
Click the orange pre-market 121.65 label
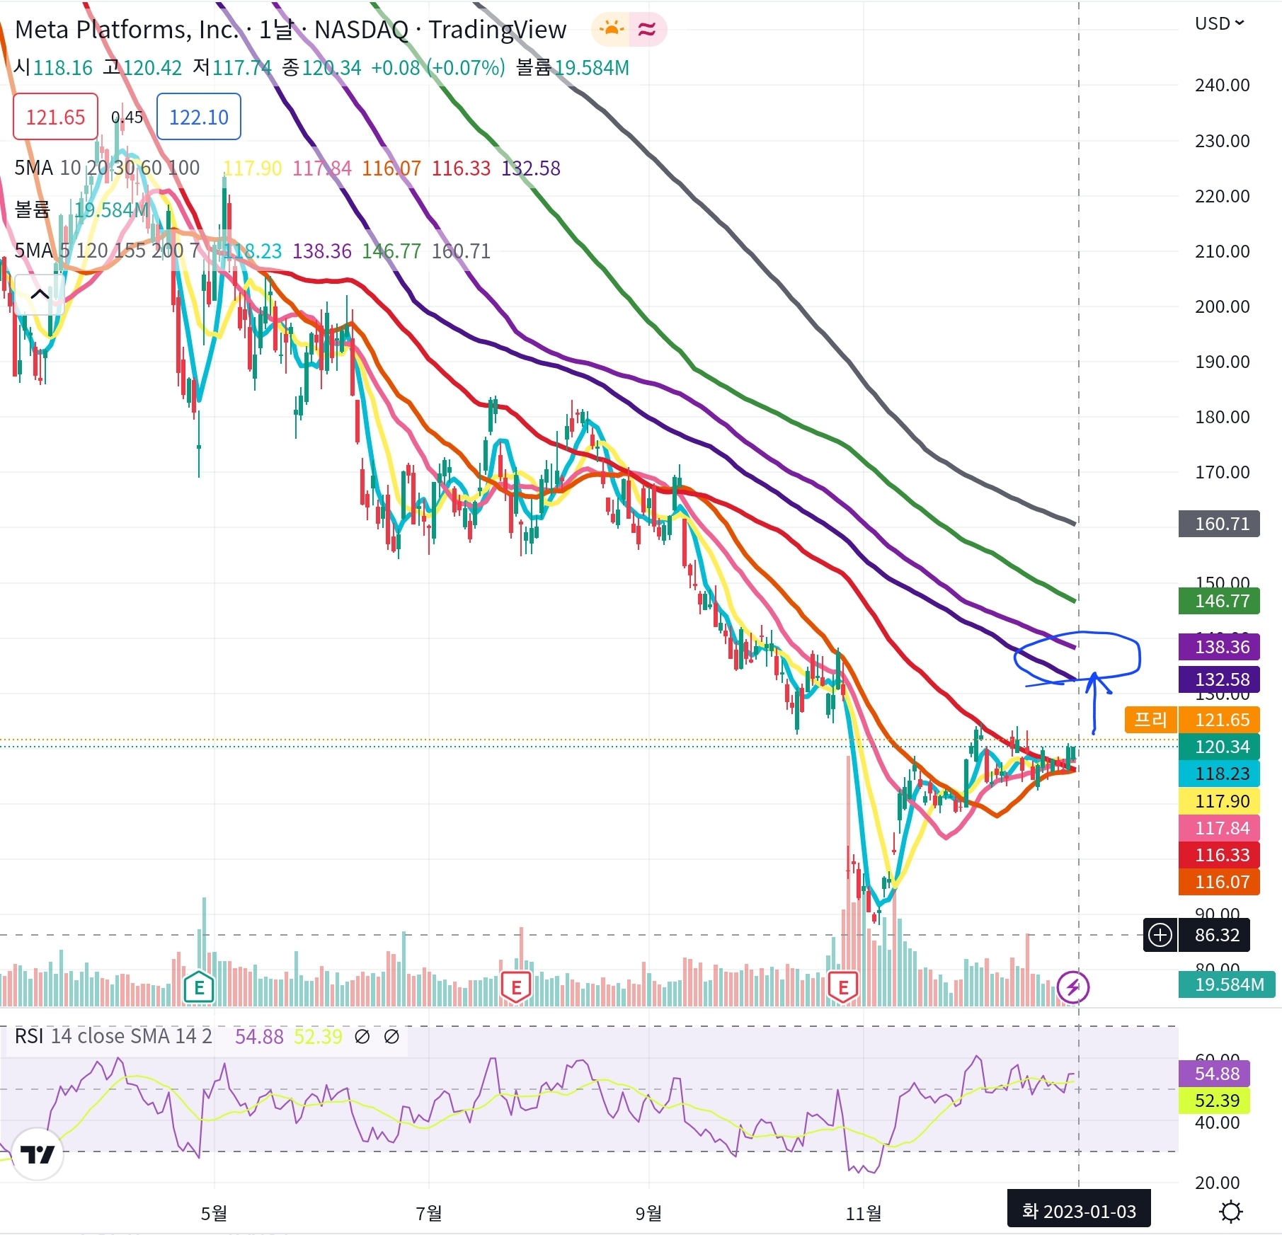click(x=1220, y=720)
